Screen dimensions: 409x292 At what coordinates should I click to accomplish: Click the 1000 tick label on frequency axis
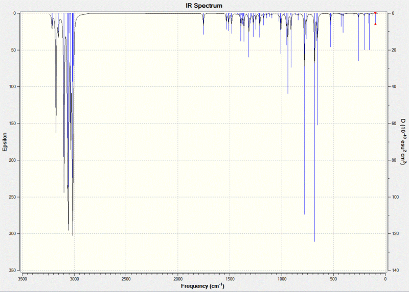coord(282,279)
